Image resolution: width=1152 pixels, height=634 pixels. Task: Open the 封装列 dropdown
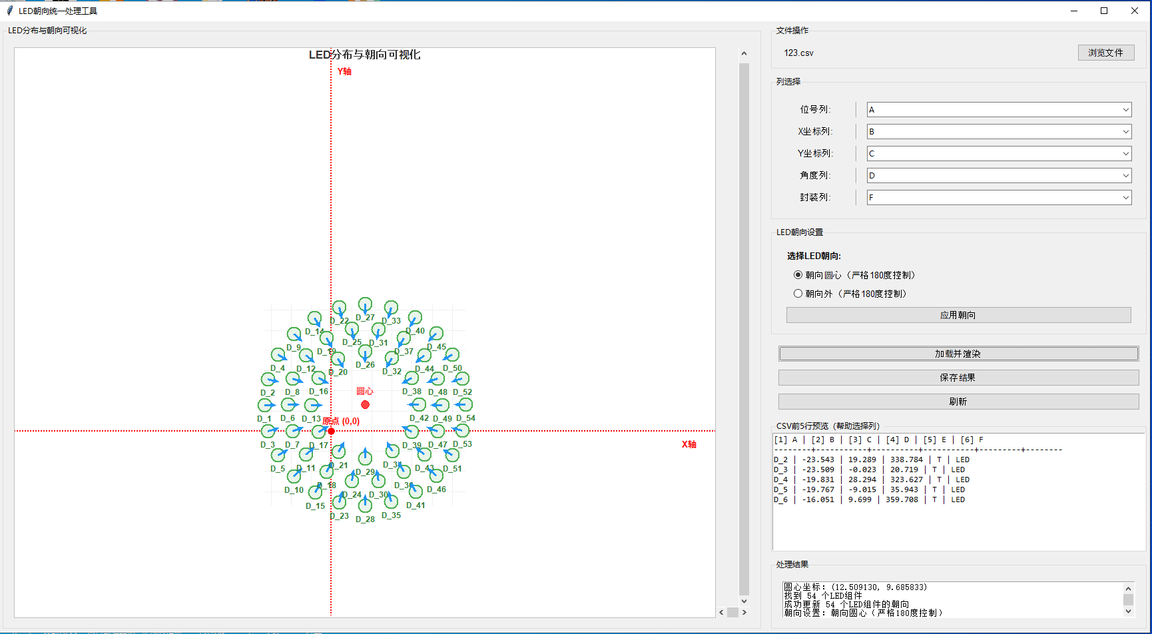click(x=999, y=197)
